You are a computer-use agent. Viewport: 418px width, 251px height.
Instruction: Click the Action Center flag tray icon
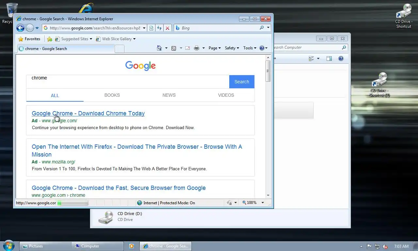point(369,246)
